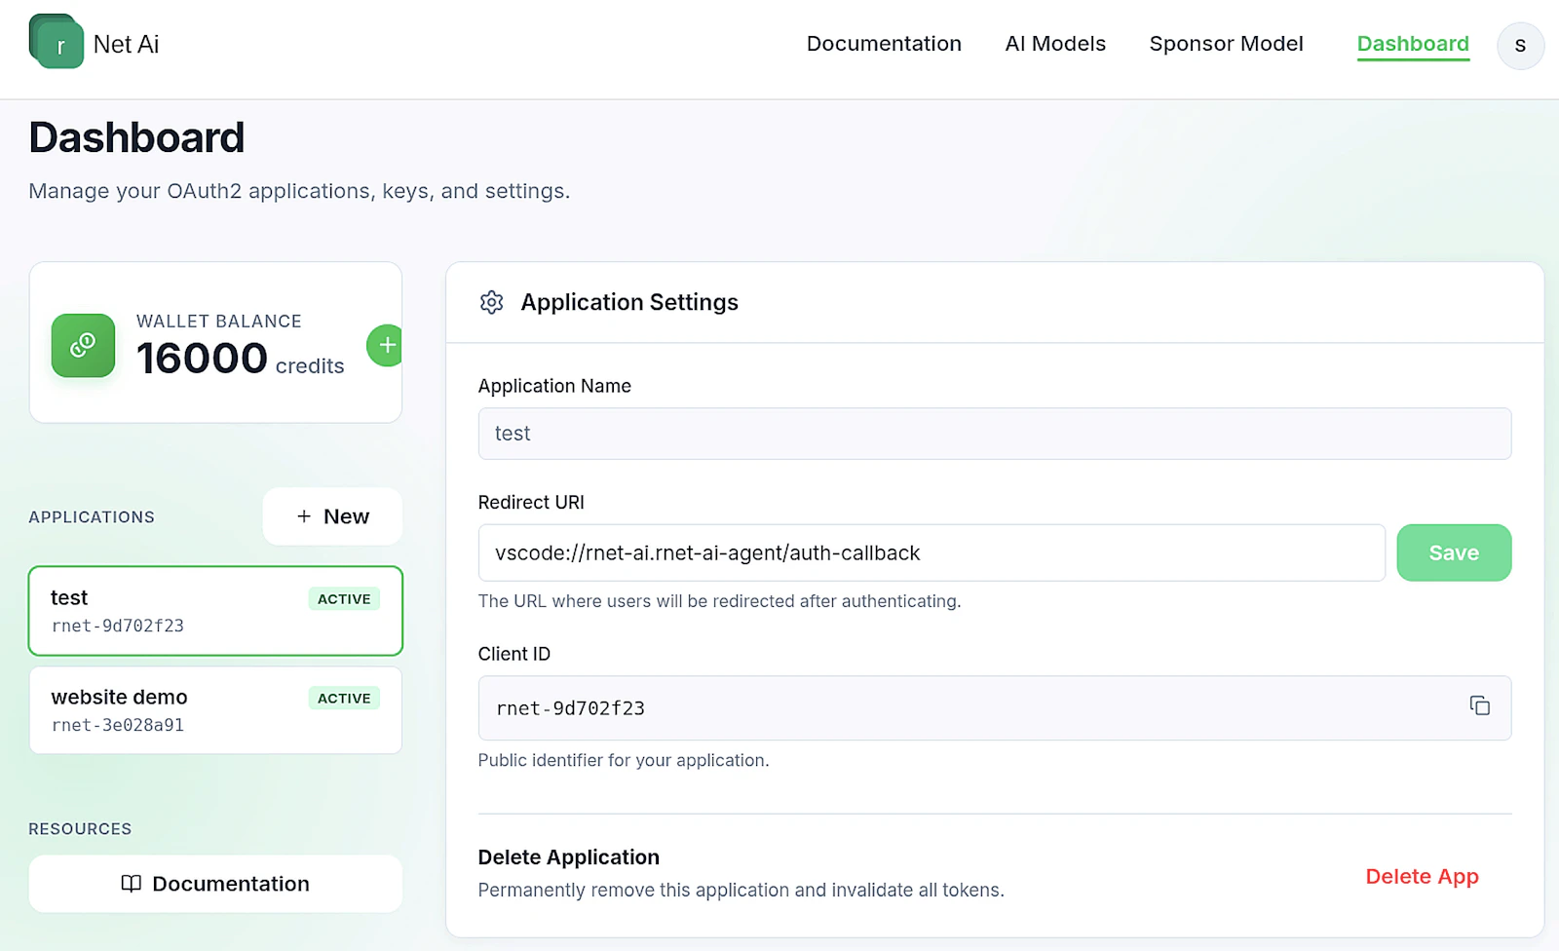This screenshot has height=951, width=1559.
Task: Open the Sponsor Model page
Action: 1226,44
